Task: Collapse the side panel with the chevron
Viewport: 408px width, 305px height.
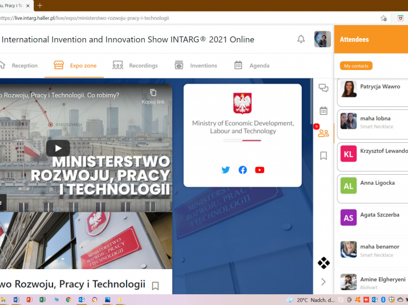Action: coord(324,282)
